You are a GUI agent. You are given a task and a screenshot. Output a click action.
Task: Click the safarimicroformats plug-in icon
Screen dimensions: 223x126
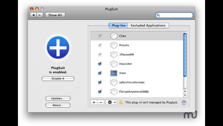(x=114, y=82)
